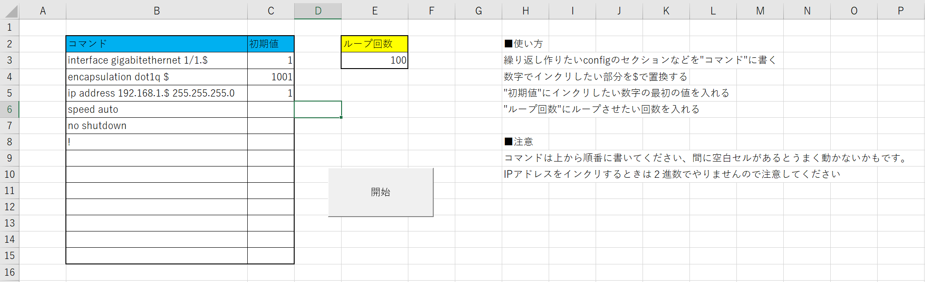Image resolution: width=925 pixels, height=282 pixels.
Task: Select the blue コマンド header cell
Action: tap(157, 44)
